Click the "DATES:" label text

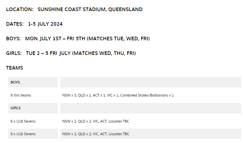(15, 24)
